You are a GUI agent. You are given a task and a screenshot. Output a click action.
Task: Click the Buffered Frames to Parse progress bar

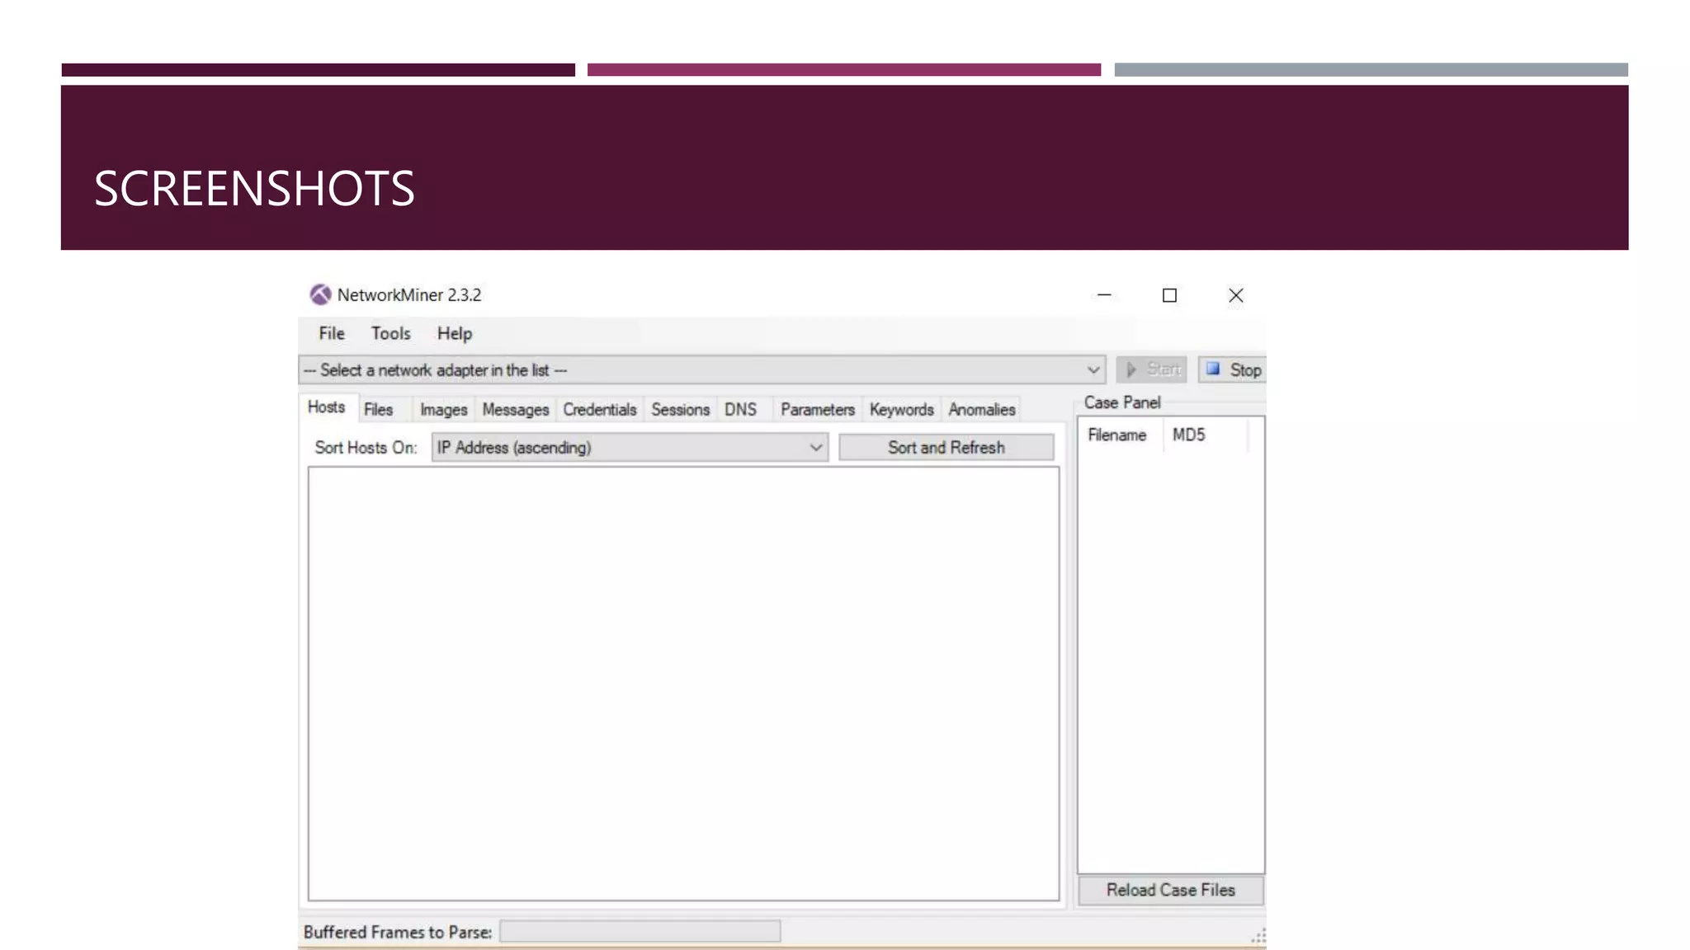click(640, 932)
